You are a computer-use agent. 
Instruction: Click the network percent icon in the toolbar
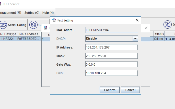tap(167, 25)
